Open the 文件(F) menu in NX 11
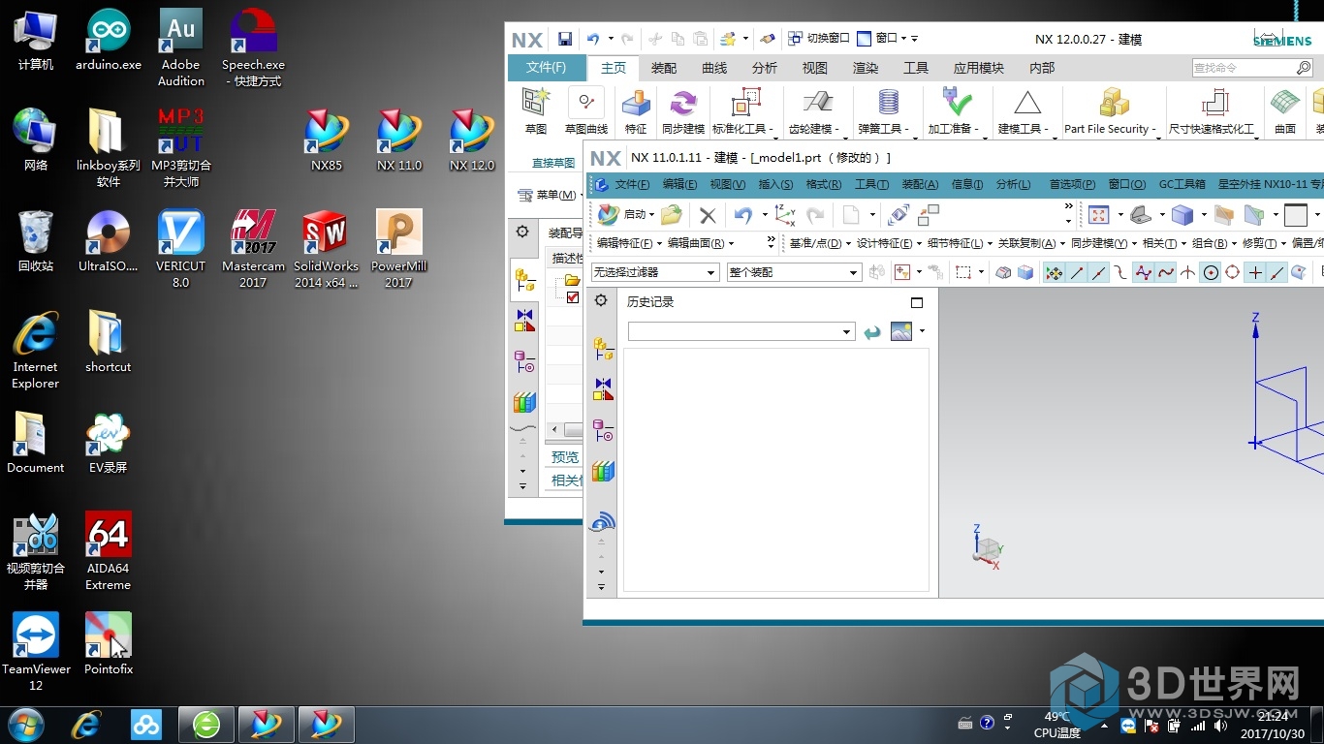The image size is (1324, 744). [x=632, y=184]
